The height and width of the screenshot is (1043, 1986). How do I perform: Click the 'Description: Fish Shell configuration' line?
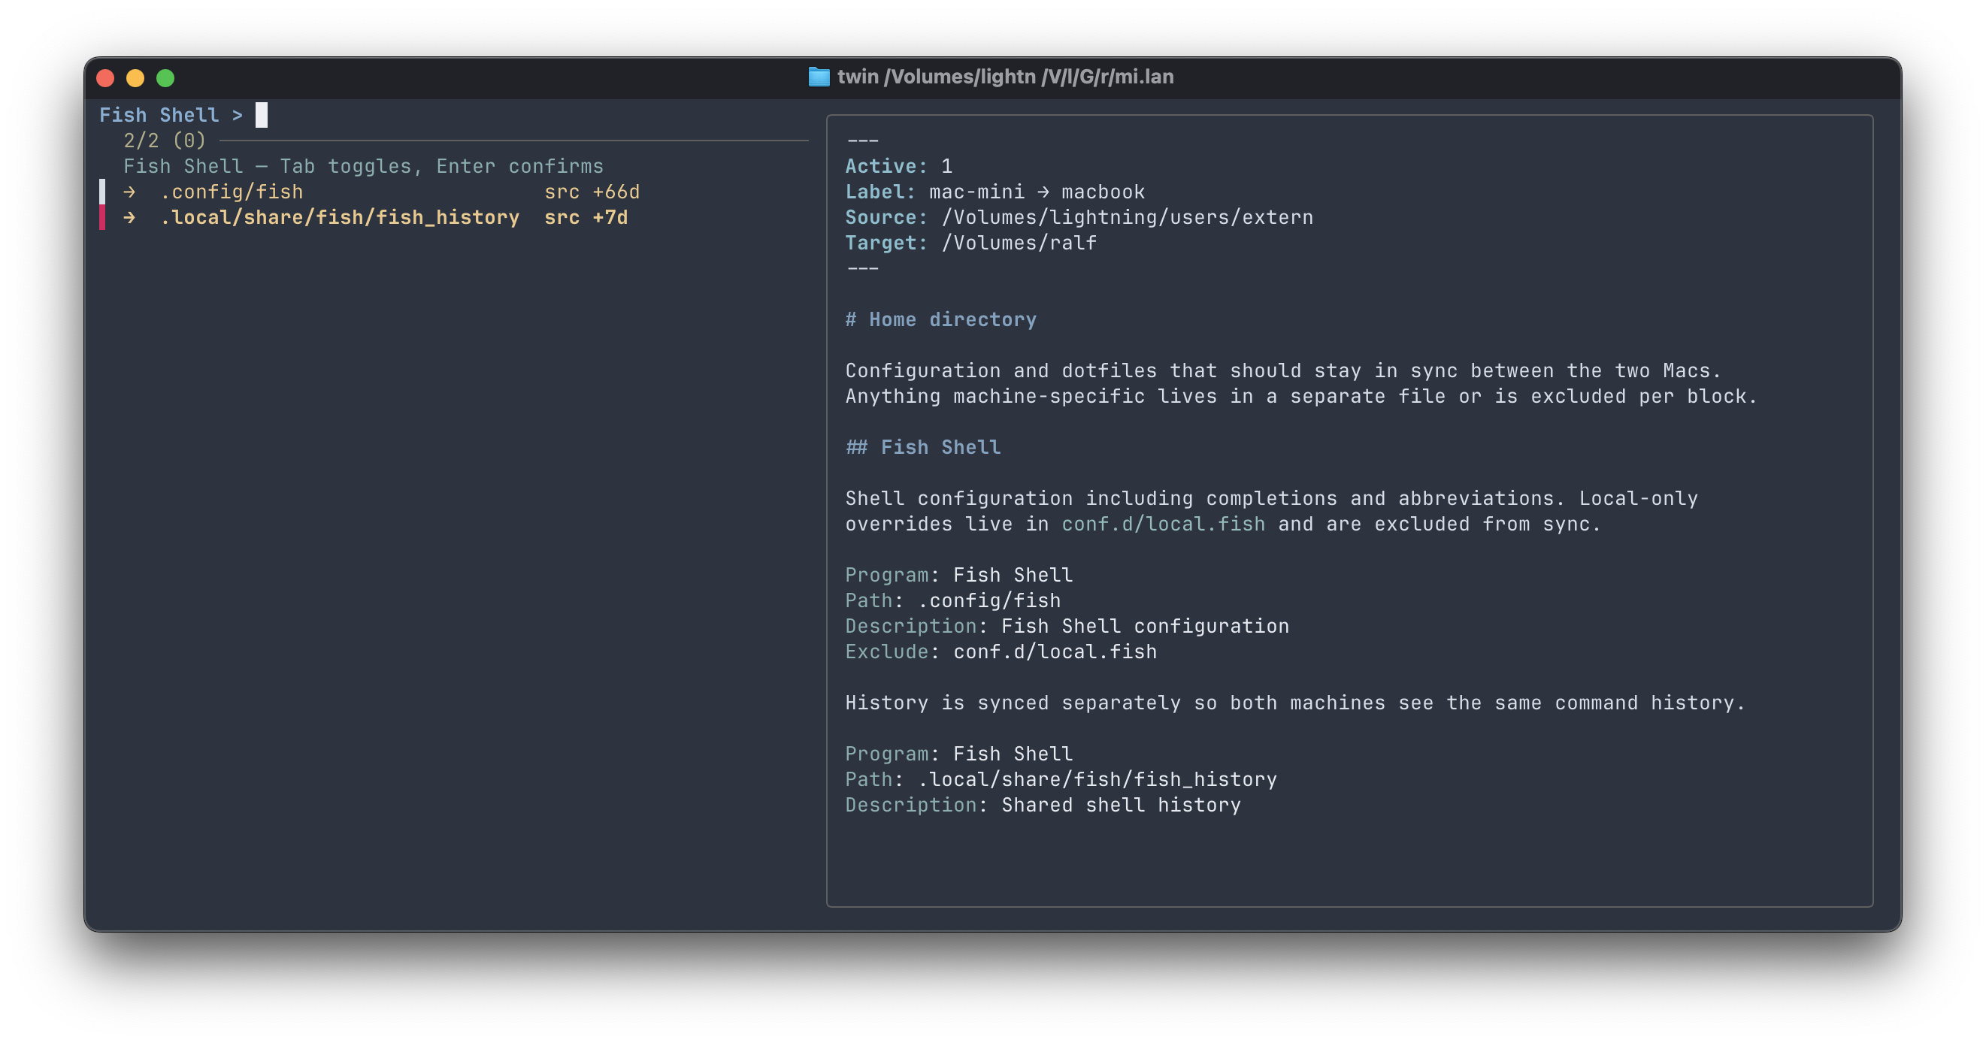click(x=1066, y=626)
